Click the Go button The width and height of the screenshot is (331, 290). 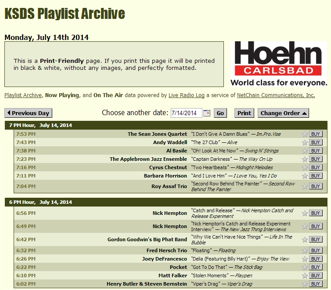(220, 113)
